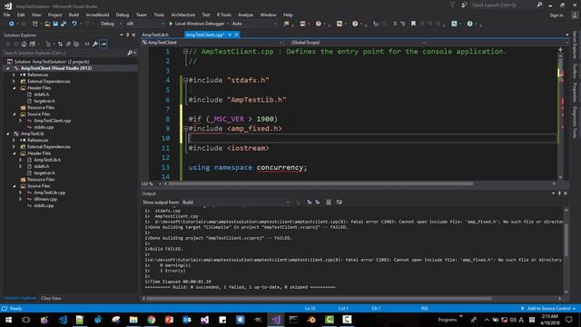Open the Build menu
The width and height of the screenshot is (581, 327).
(x=74, y=15)
